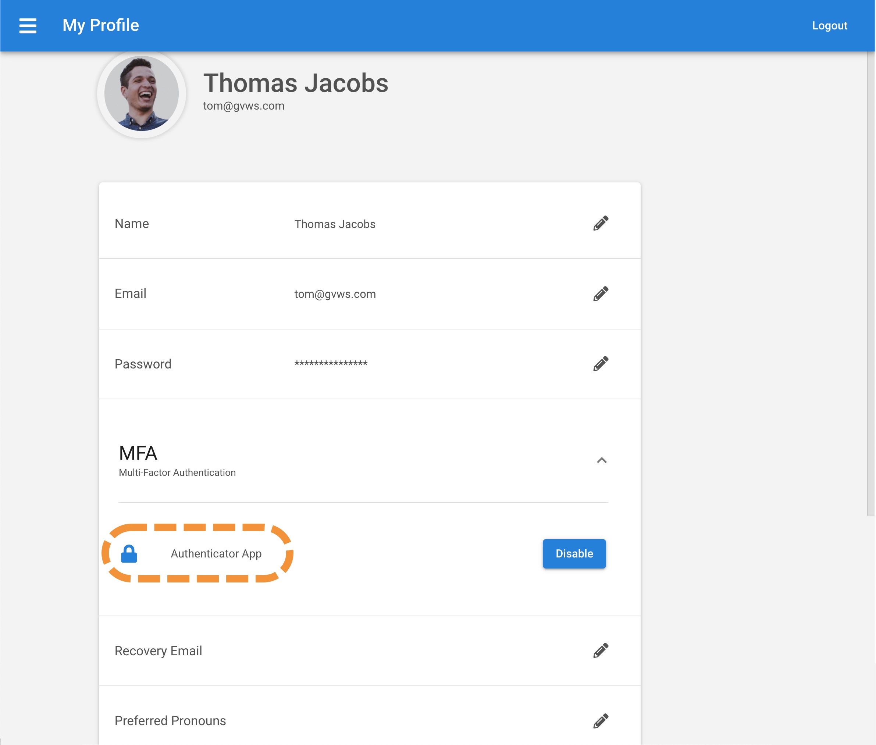876x745 pixels.
Task: Edit the Email address via pencil icon
Action: 600,293
